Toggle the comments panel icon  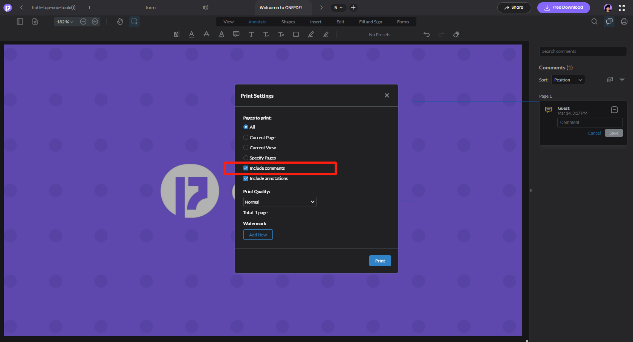609,21
